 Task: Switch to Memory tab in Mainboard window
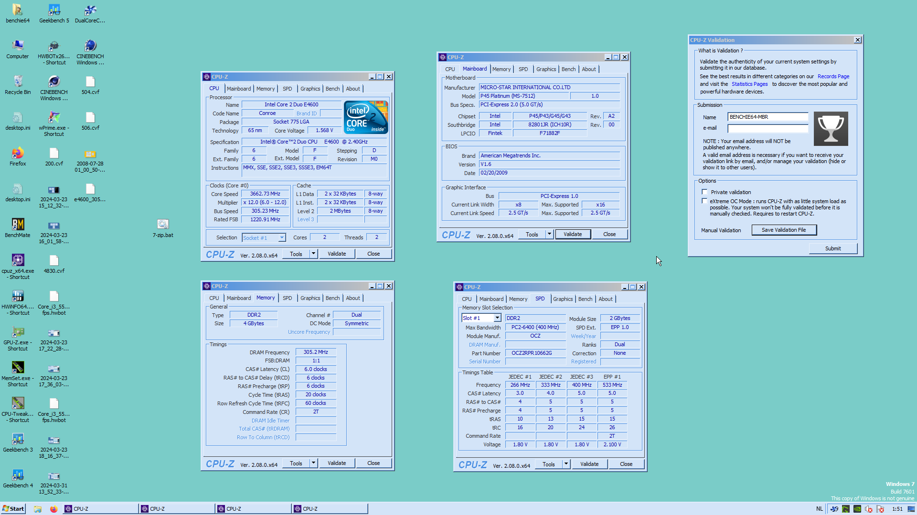click(x=501, y=69)
